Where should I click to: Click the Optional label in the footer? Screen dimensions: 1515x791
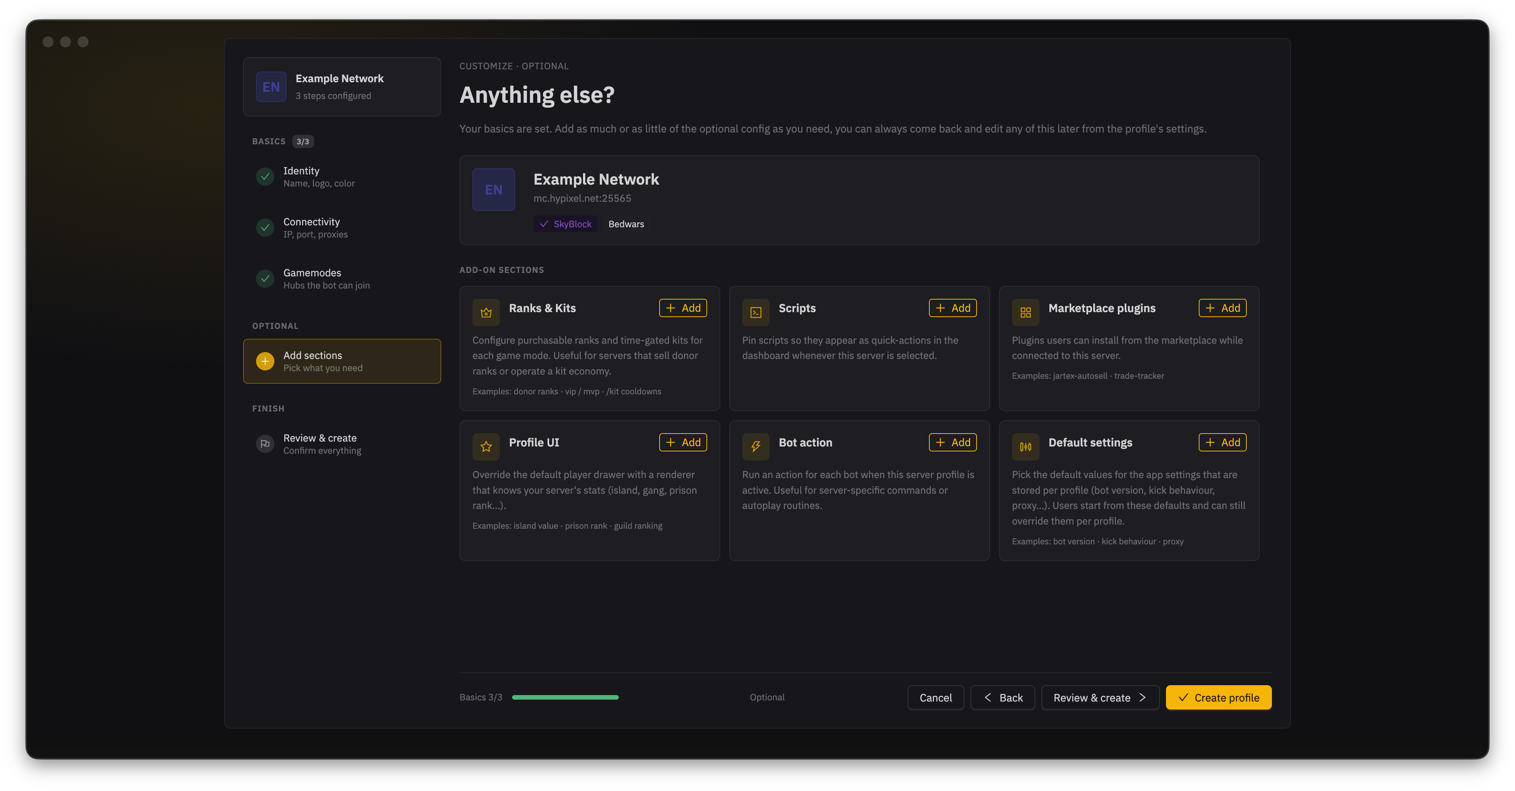click(767, 698)
